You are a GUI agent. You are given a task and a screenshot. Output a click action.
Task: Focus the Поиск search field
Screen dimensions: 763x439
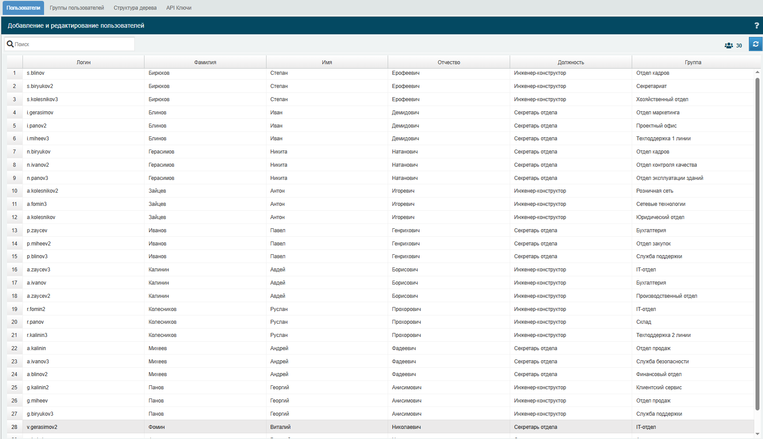click(70, 44)
